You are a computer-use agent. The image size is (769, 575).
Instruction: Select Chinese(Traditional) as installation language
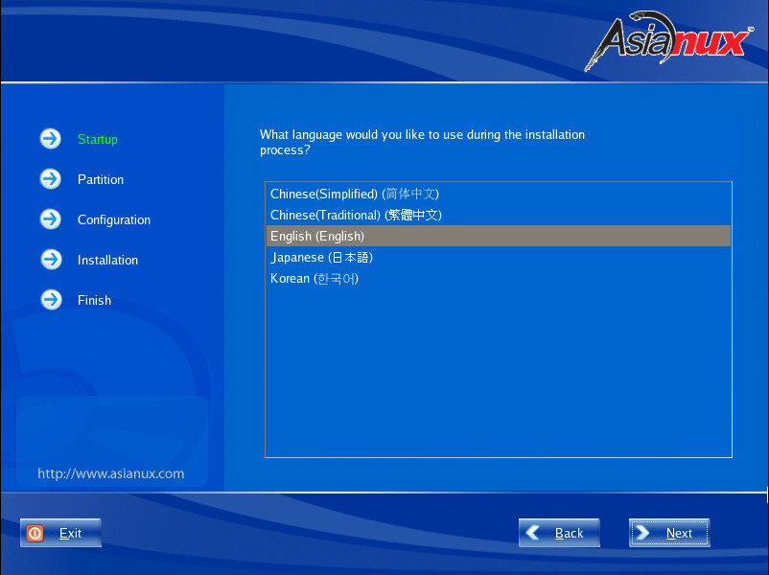(355, 215)
